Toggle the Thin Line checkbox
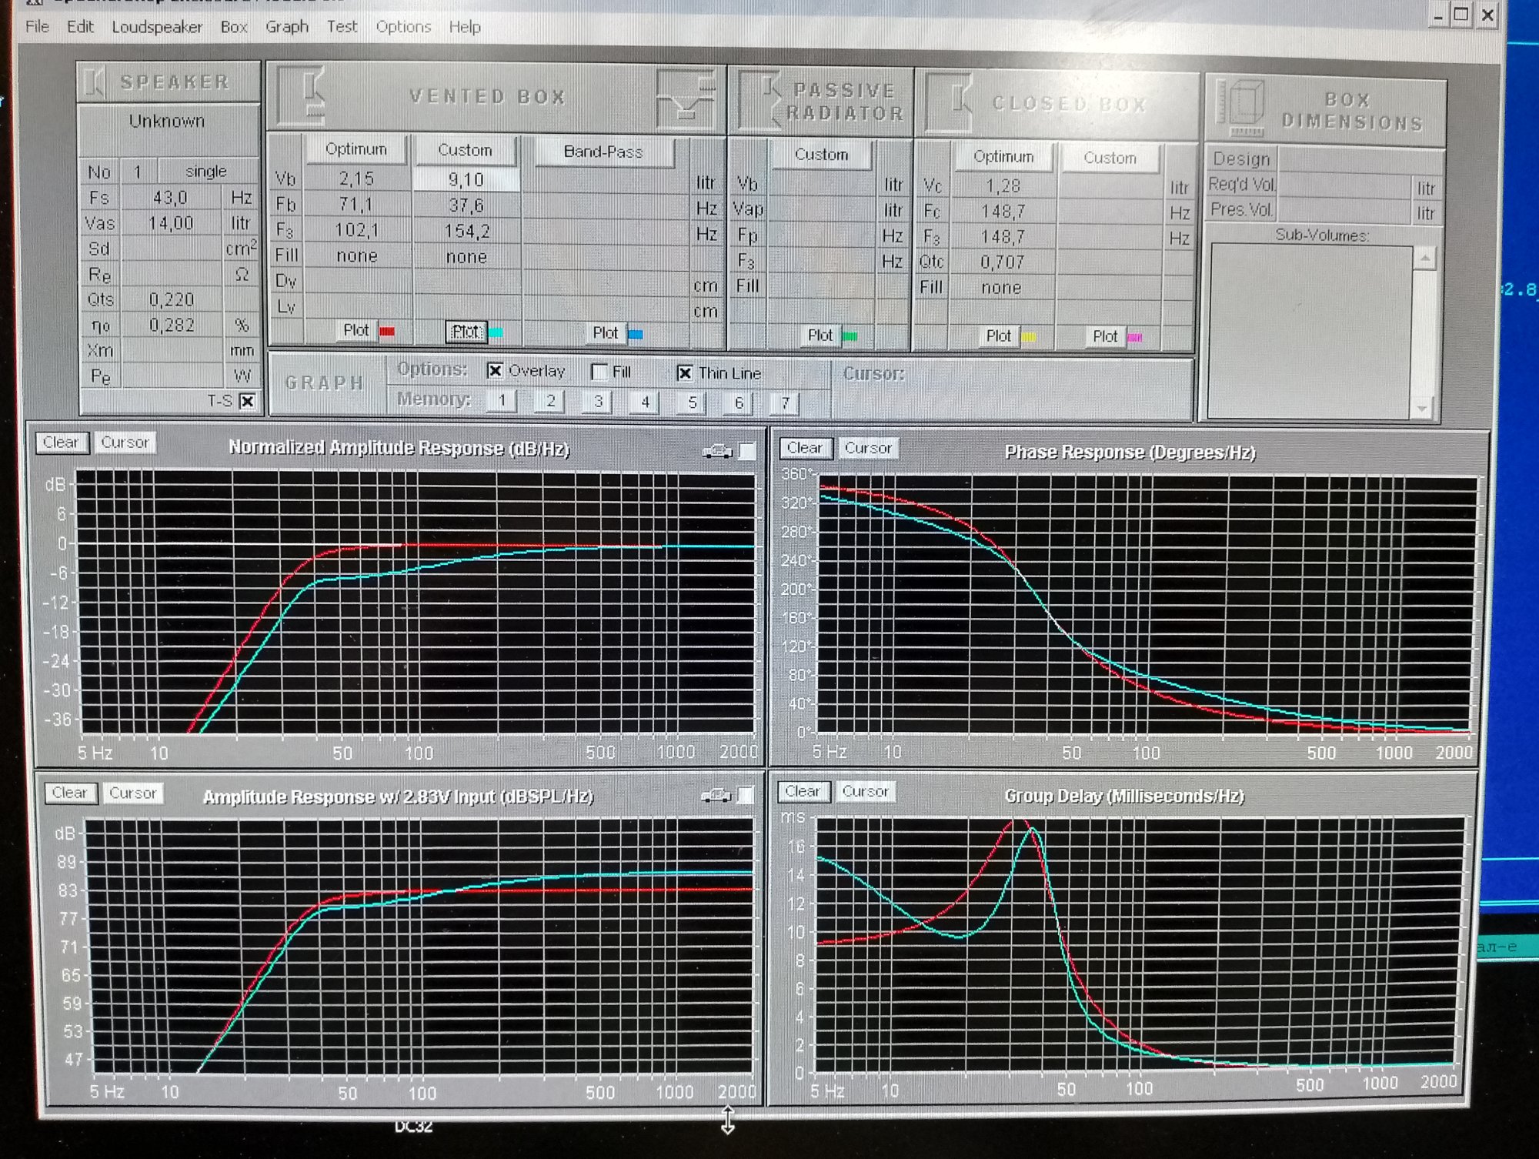1539x1159 pixels. [684, 373]
